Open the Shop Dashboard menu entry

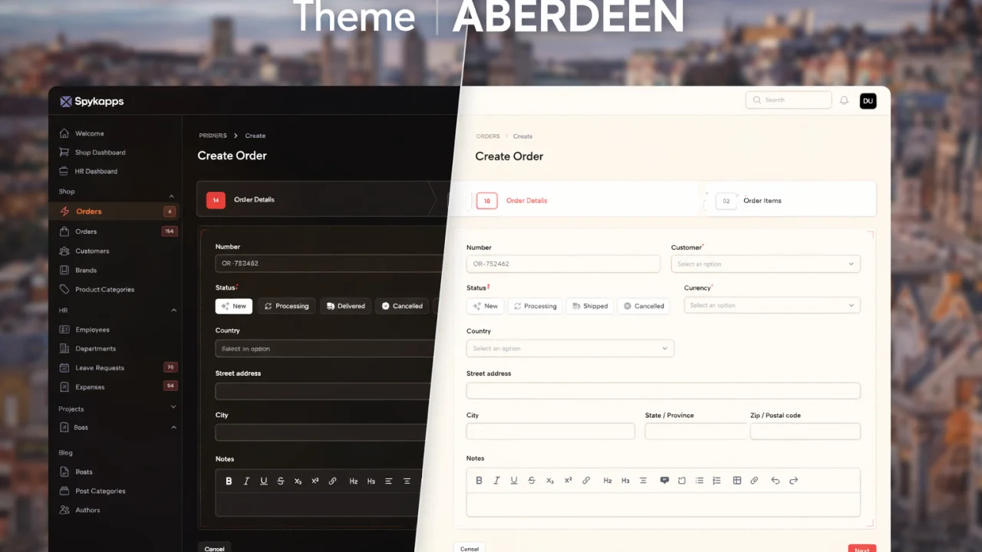coord(100,152)
